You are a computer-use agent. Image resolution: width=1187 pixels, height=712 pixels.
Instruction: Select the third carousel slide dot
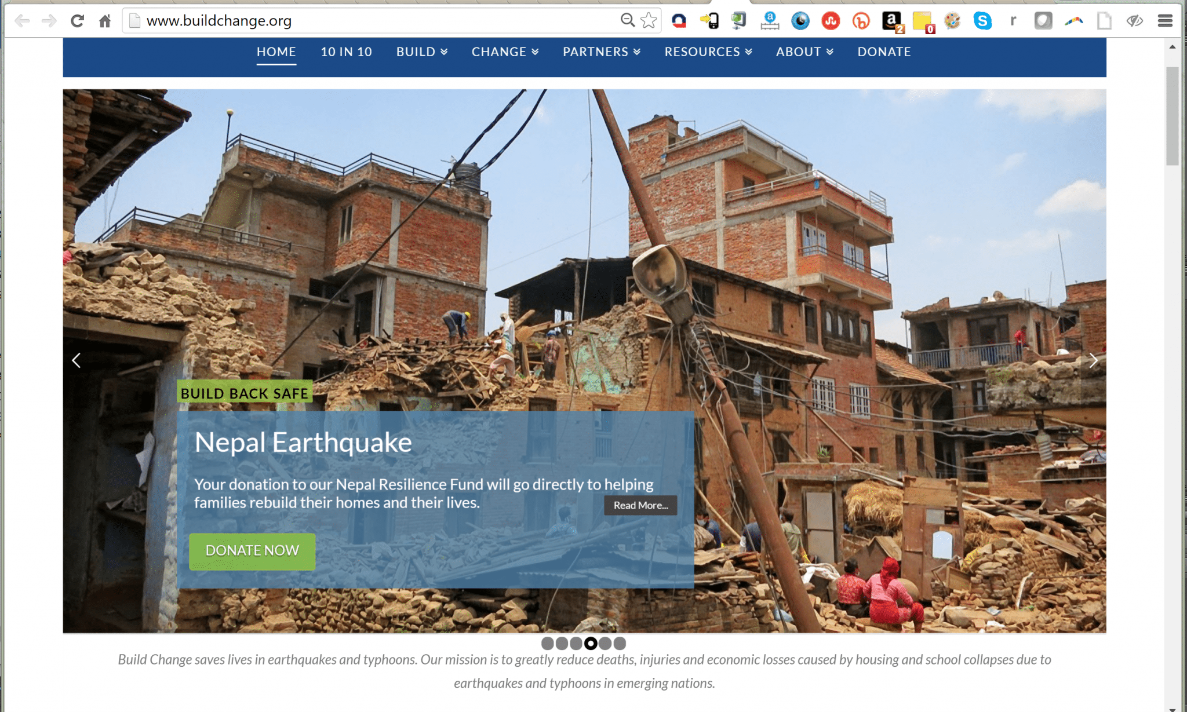(x=576, y=643)
